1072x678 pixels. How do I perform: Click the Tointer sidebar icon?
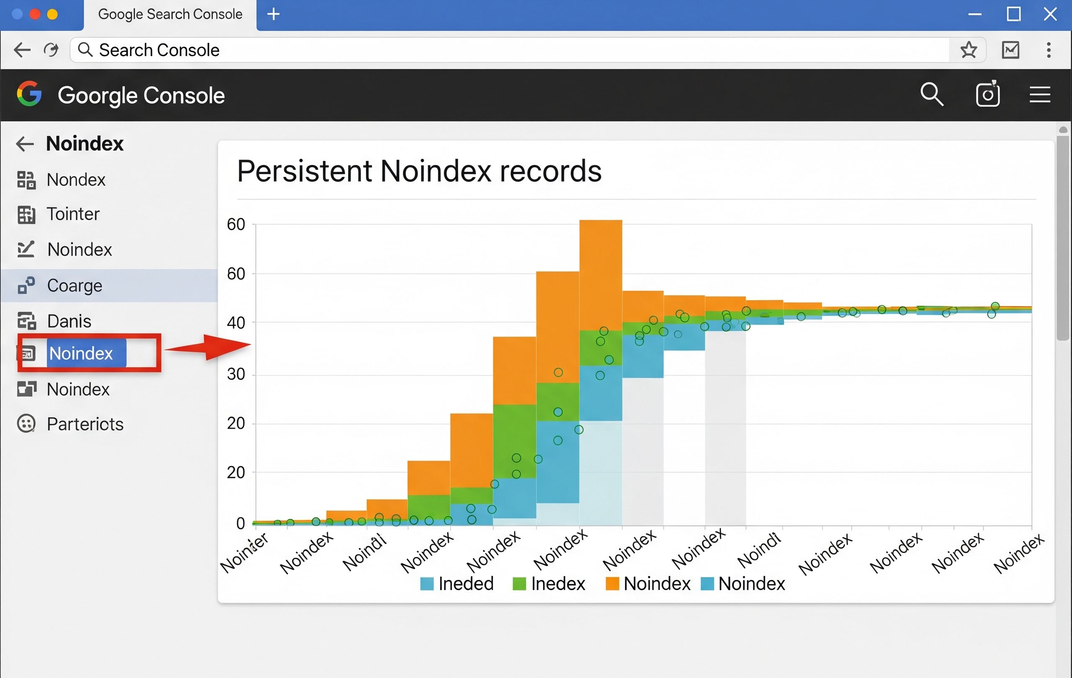(26, 214)
